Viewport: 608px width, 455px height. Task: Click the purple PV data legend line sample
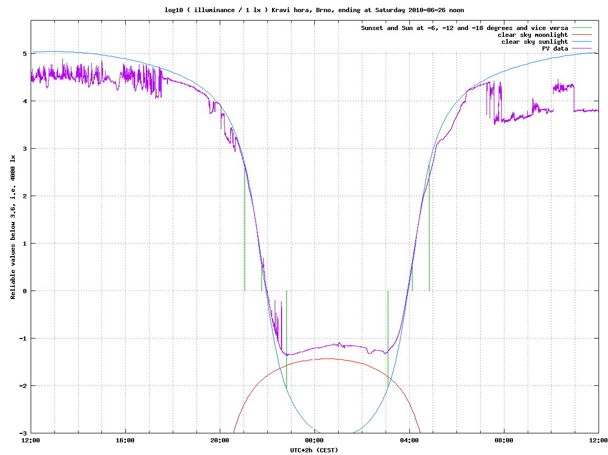click(582, 49)
